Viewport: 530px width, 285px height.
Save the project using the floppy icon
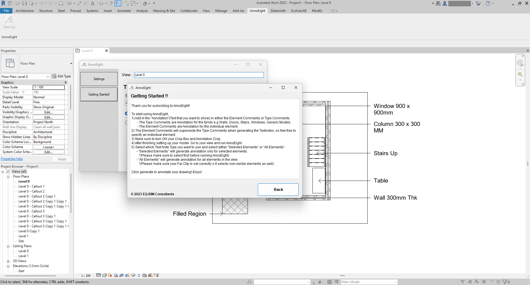[25, 3]
